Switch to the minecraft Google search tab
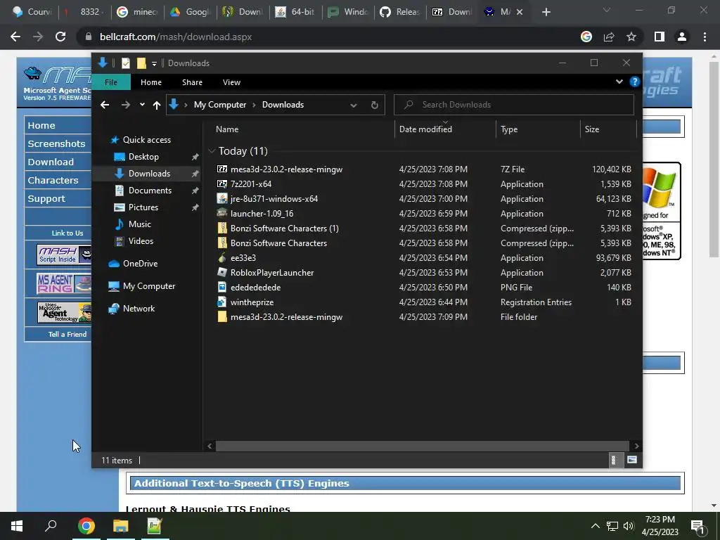Image resolution: width=720 pixels, height=540 pixels. (x=137, y=12)
